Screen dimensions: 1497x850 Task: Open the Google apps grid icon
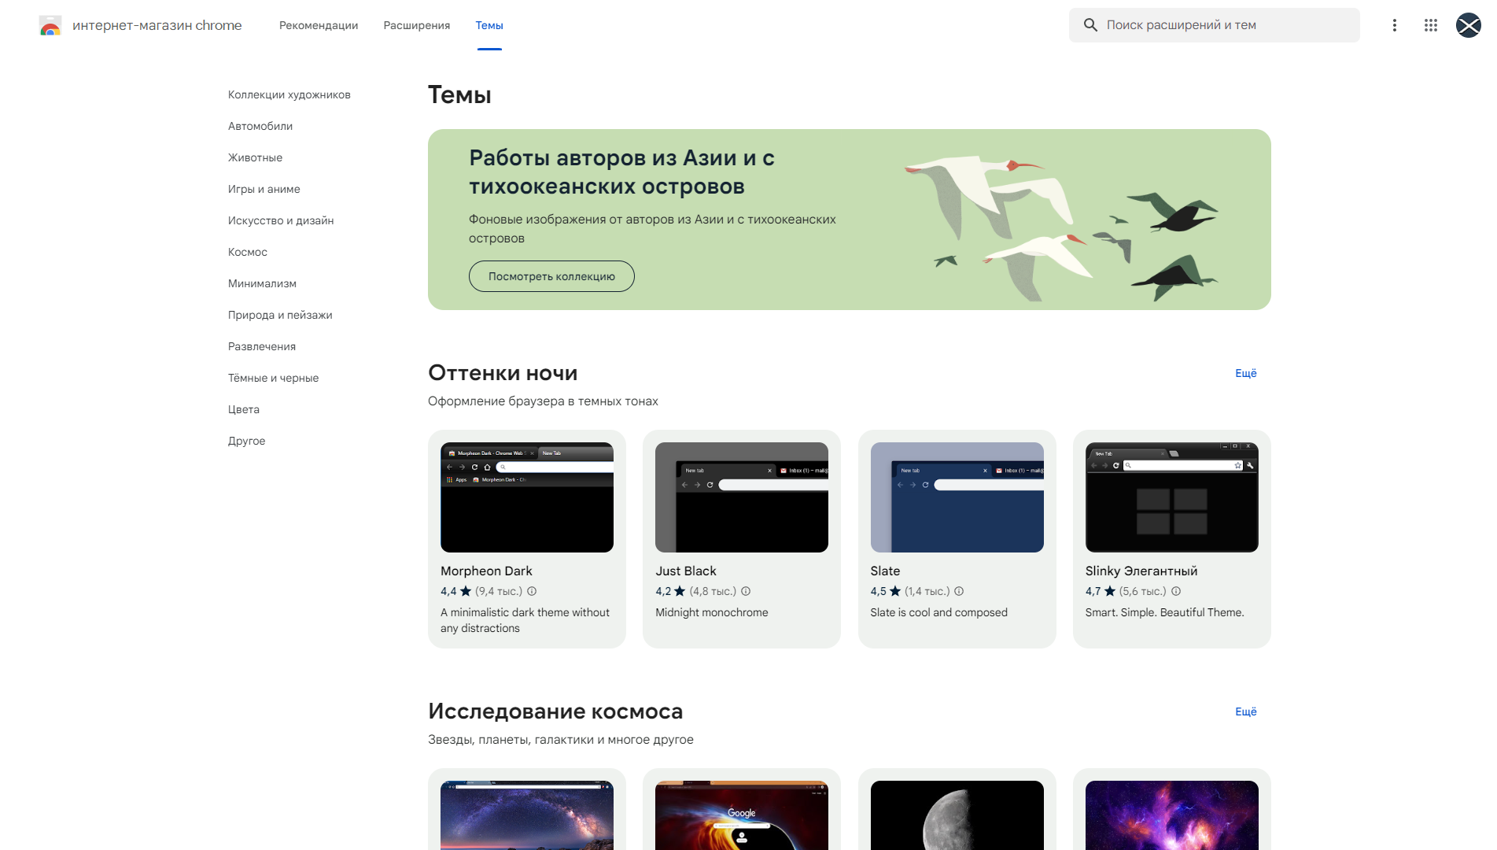tap(1430, 25)
